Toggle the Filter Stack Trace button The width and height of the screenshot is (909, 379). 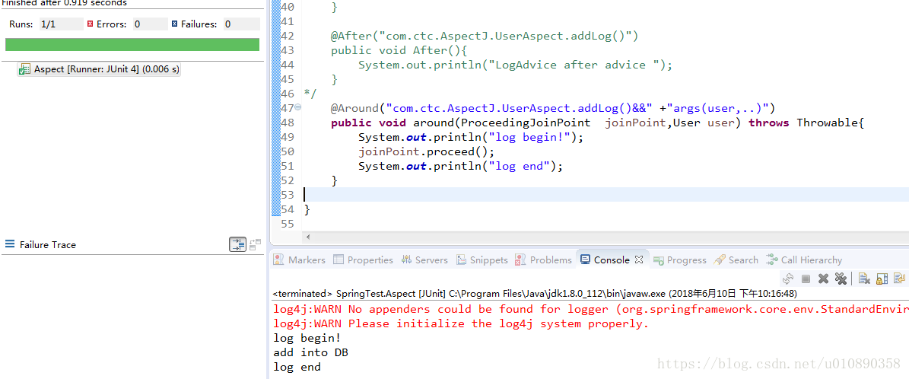click(237, 245)
